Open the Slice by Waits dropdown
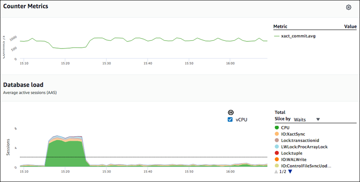This screenshot has width=360, height=182. [x=306, y=120]
